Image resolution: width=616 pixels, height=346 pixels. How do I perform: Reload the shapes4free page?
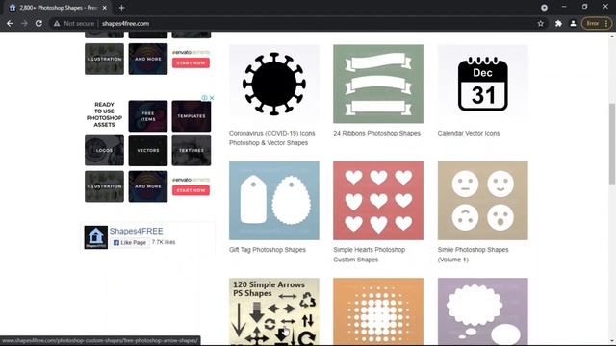pyautogui.click(x=38, y=23)
